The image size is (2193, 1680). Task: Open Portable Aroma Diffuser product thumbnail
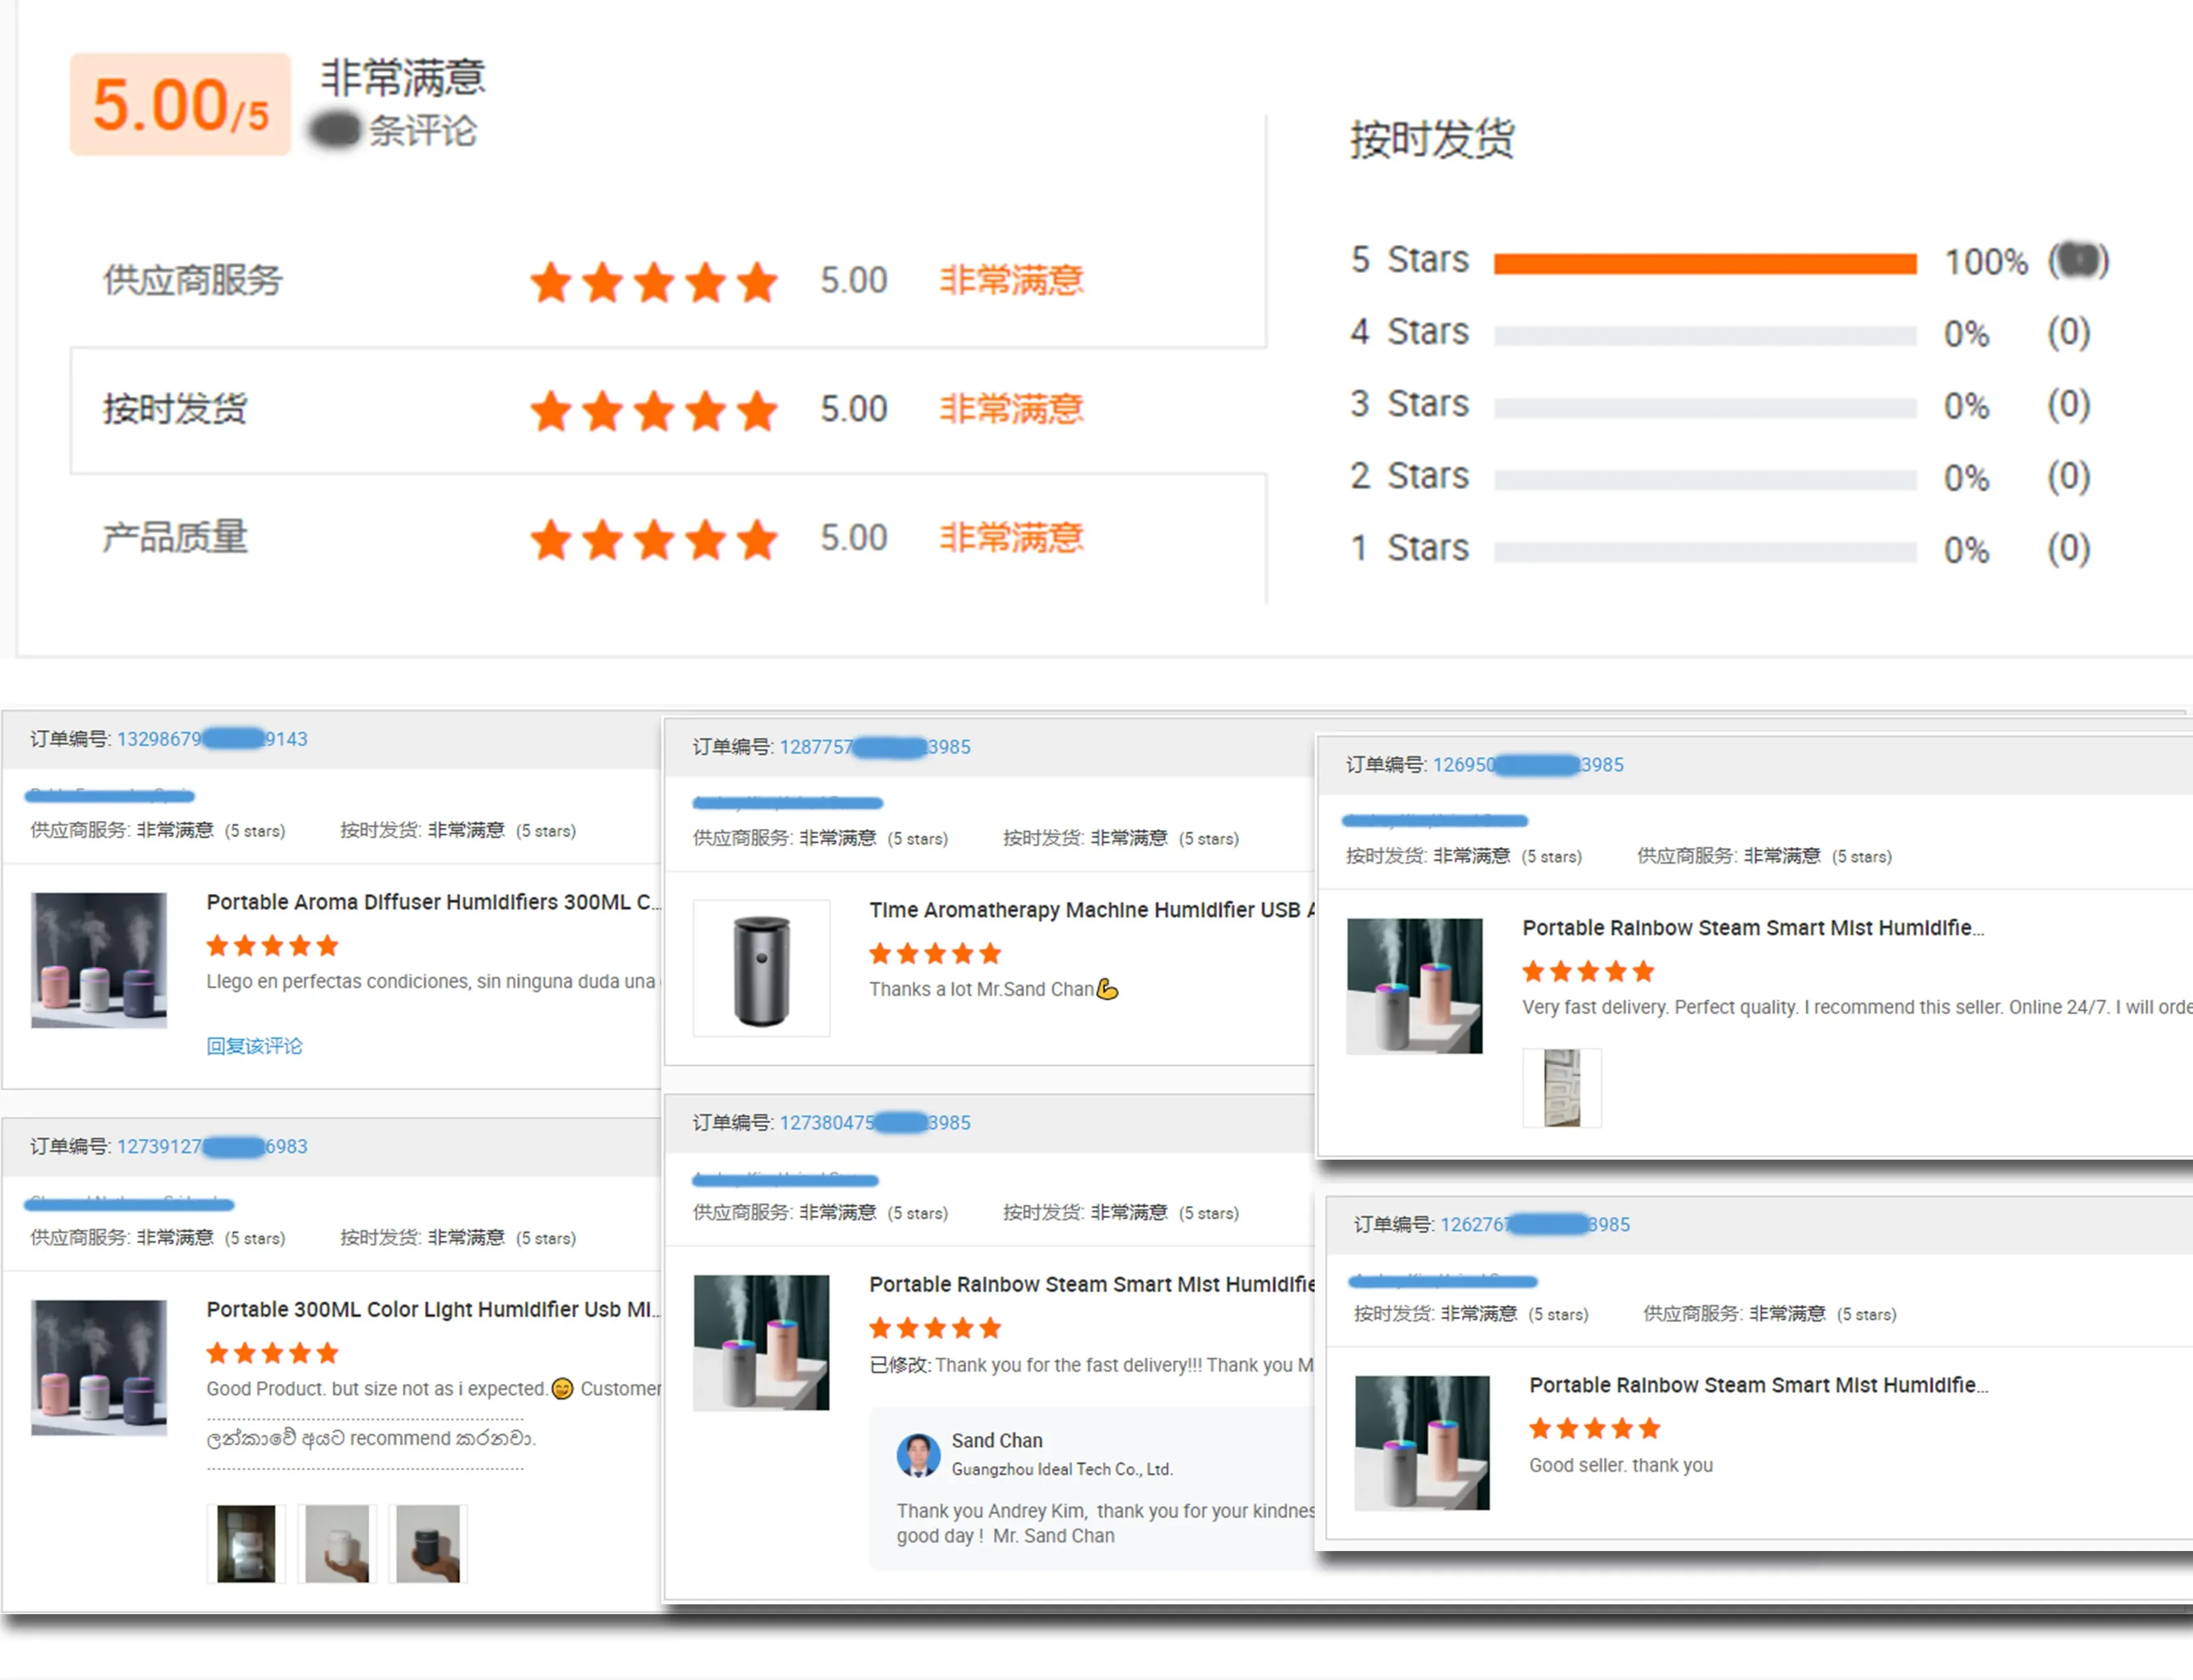tap(99, 960)
